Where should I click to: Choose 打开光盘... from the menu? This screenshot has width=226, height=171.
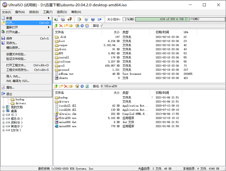(26, 32)
